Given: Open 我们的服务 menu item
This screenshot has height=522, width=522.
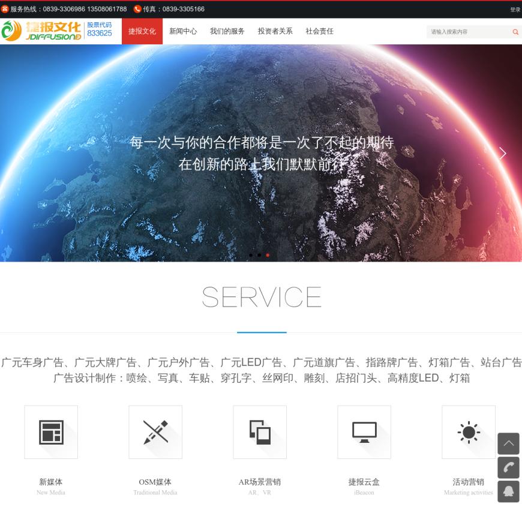Looking at the screenshot, I should pos(227,31).
